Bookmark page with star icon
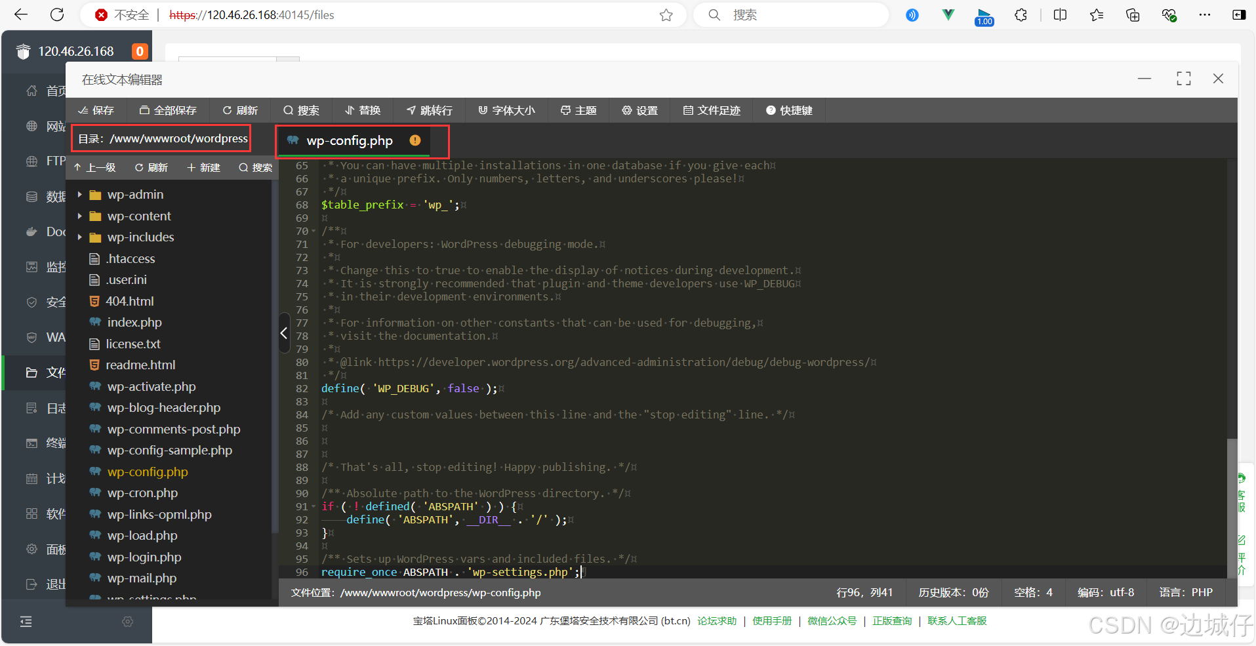 pos(666,15)
